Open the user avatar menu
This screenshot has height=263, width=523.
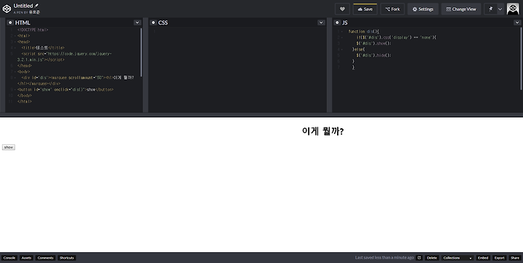513,9
